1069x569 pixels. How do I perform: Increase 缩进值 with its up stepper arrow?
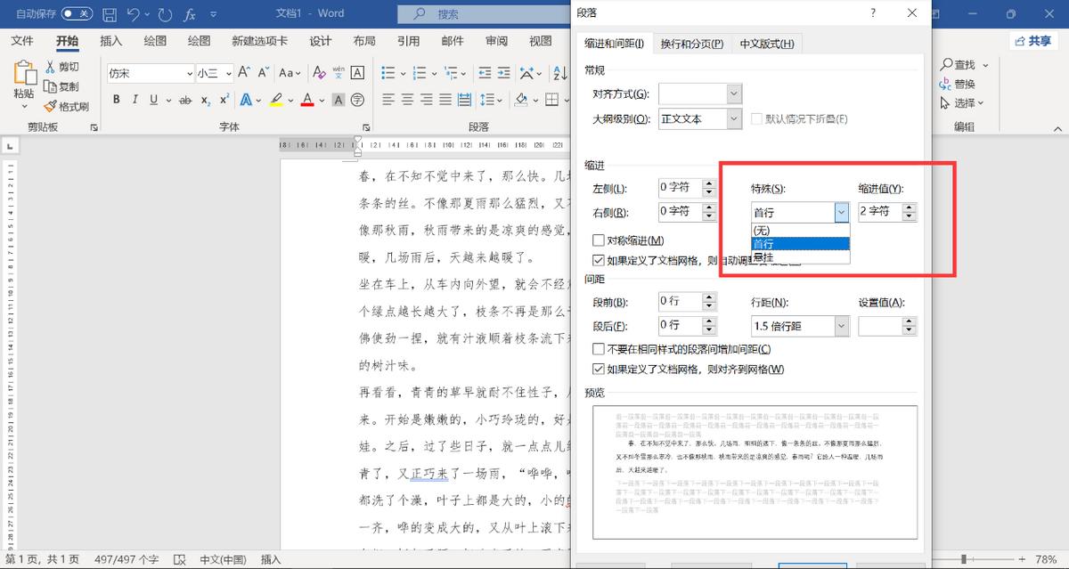[x=911, y=207]
